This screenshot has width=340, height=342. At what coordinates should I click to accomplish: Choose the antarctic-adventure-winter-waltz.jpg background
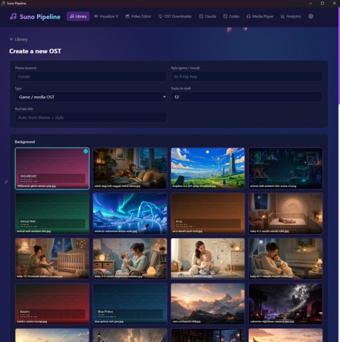130,214
